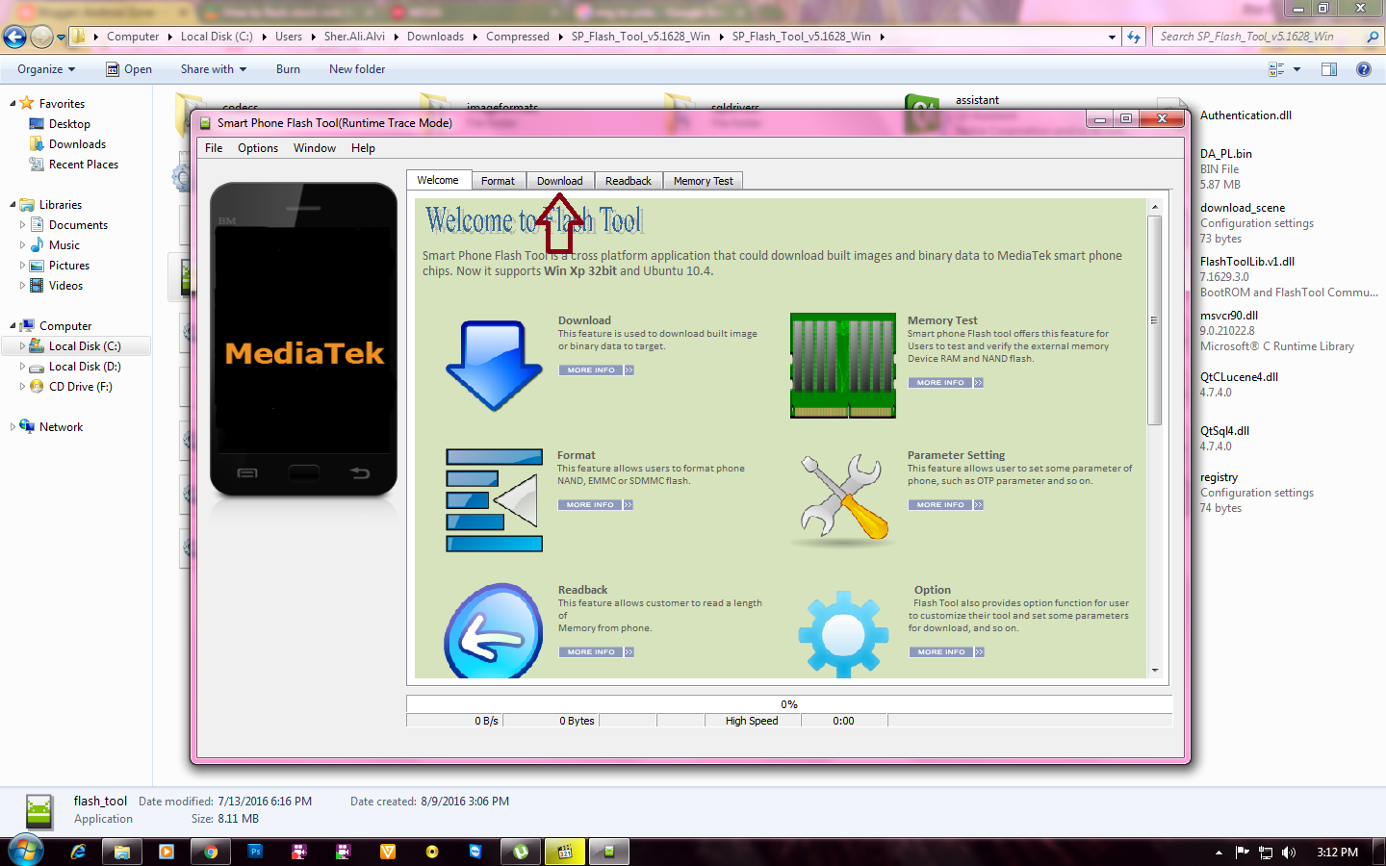Click the Windows Start button

[x=26, y=852]
